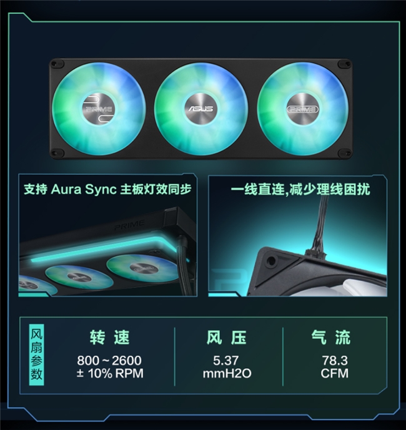The image size is (406, 430).
Task: Click the cable connector plug on fan corner
Action: (315, 252)
